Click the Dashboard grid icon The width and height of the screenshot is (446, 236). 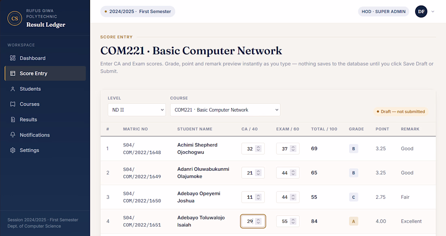13,58
